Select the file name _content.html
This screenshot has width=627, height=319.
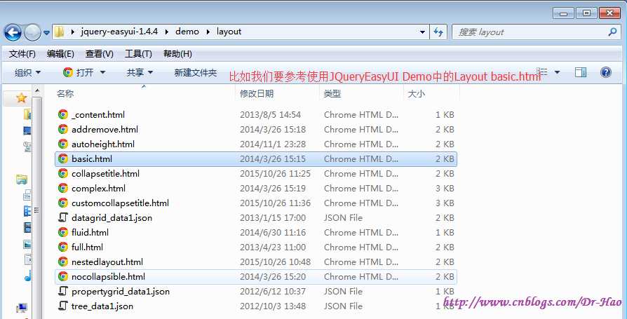pyautogui.click(x=98, y=115)
